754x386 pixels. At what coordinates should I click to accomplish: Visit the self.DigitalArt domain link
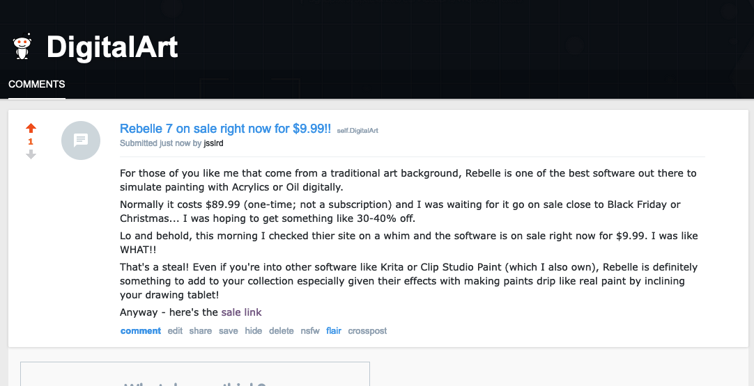point(357,130)
